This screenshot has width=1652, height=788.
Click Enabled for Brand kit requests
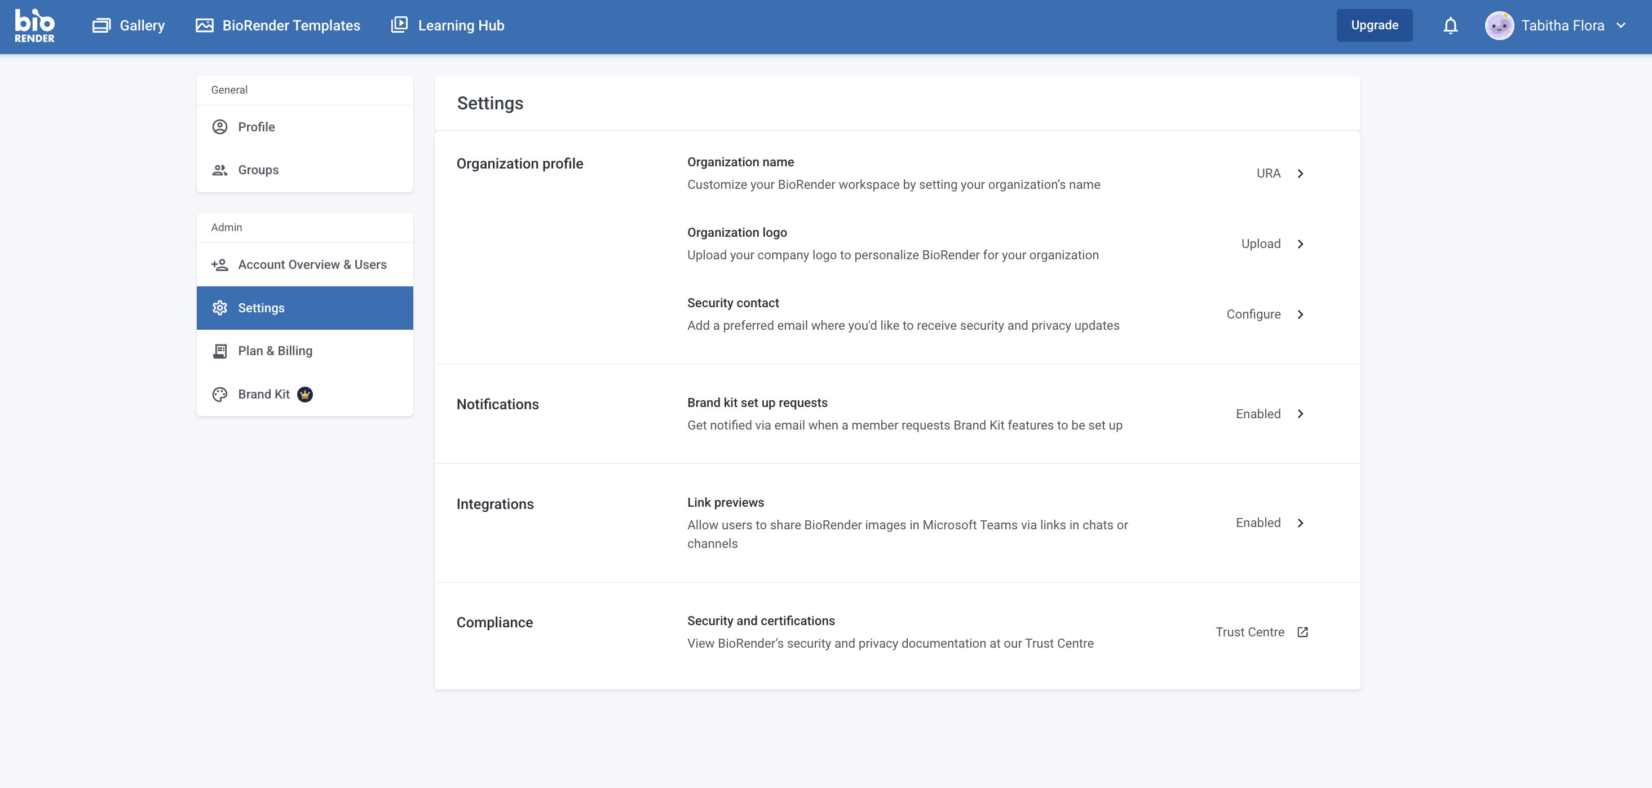coord(1257,414)
